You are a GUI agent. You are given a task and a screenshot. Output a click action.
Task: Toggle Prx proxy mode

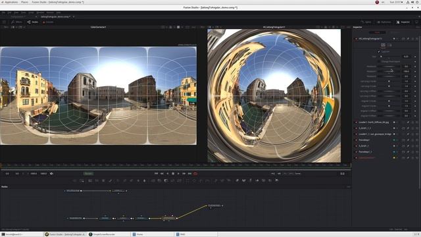click(x=285, y=174)
